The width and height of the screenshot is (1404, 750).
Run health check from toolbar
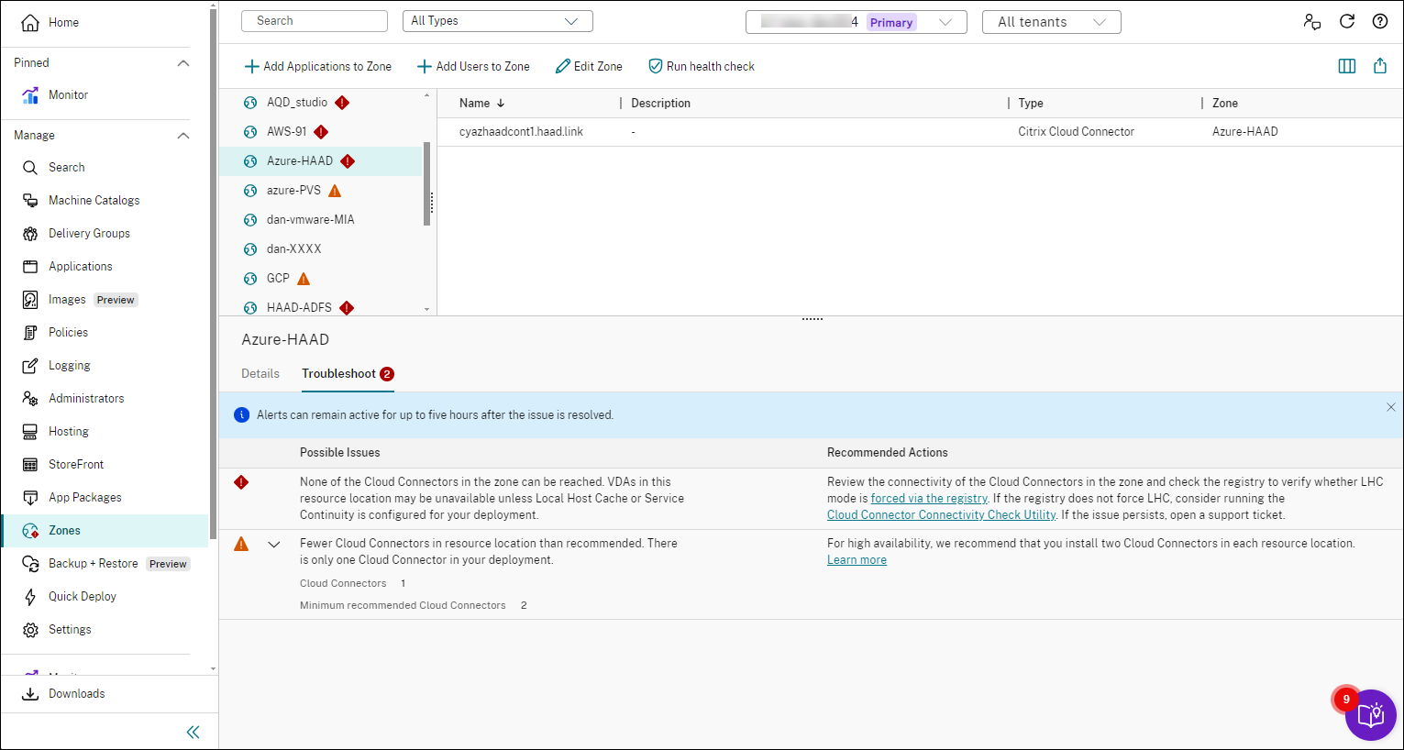point(702,66)
